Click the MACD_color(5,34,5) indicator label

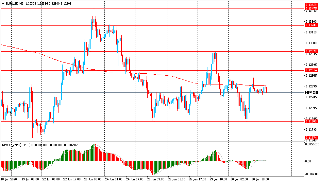[x=16, y=145]
